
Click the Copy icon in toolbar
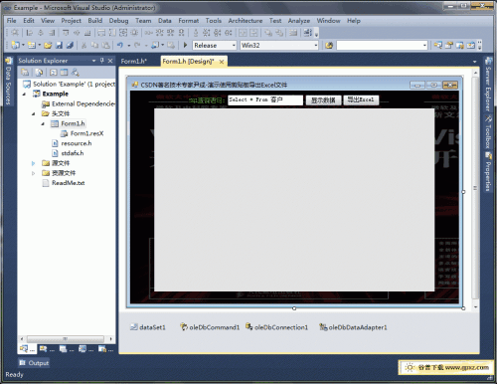[x=94, y=45]
